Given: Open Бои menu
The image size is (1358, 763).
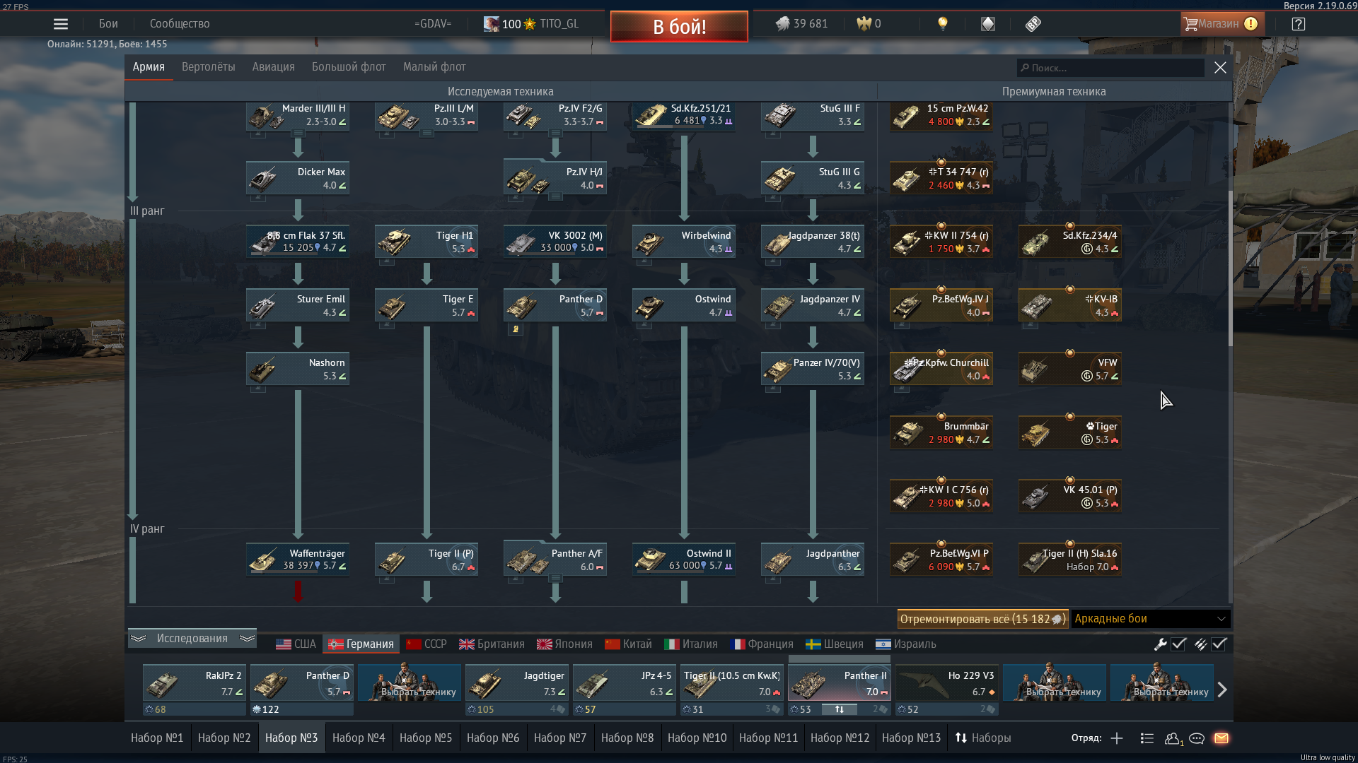Looking at the screenshot, I should pos(108,24).
